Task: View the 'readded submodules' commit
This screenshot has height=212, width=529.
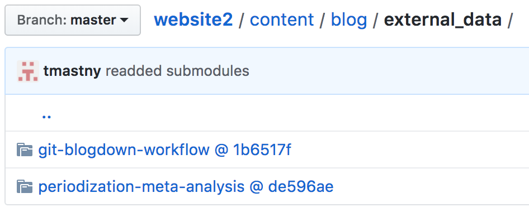Action: pyautogui.click(x=177, y=71)
